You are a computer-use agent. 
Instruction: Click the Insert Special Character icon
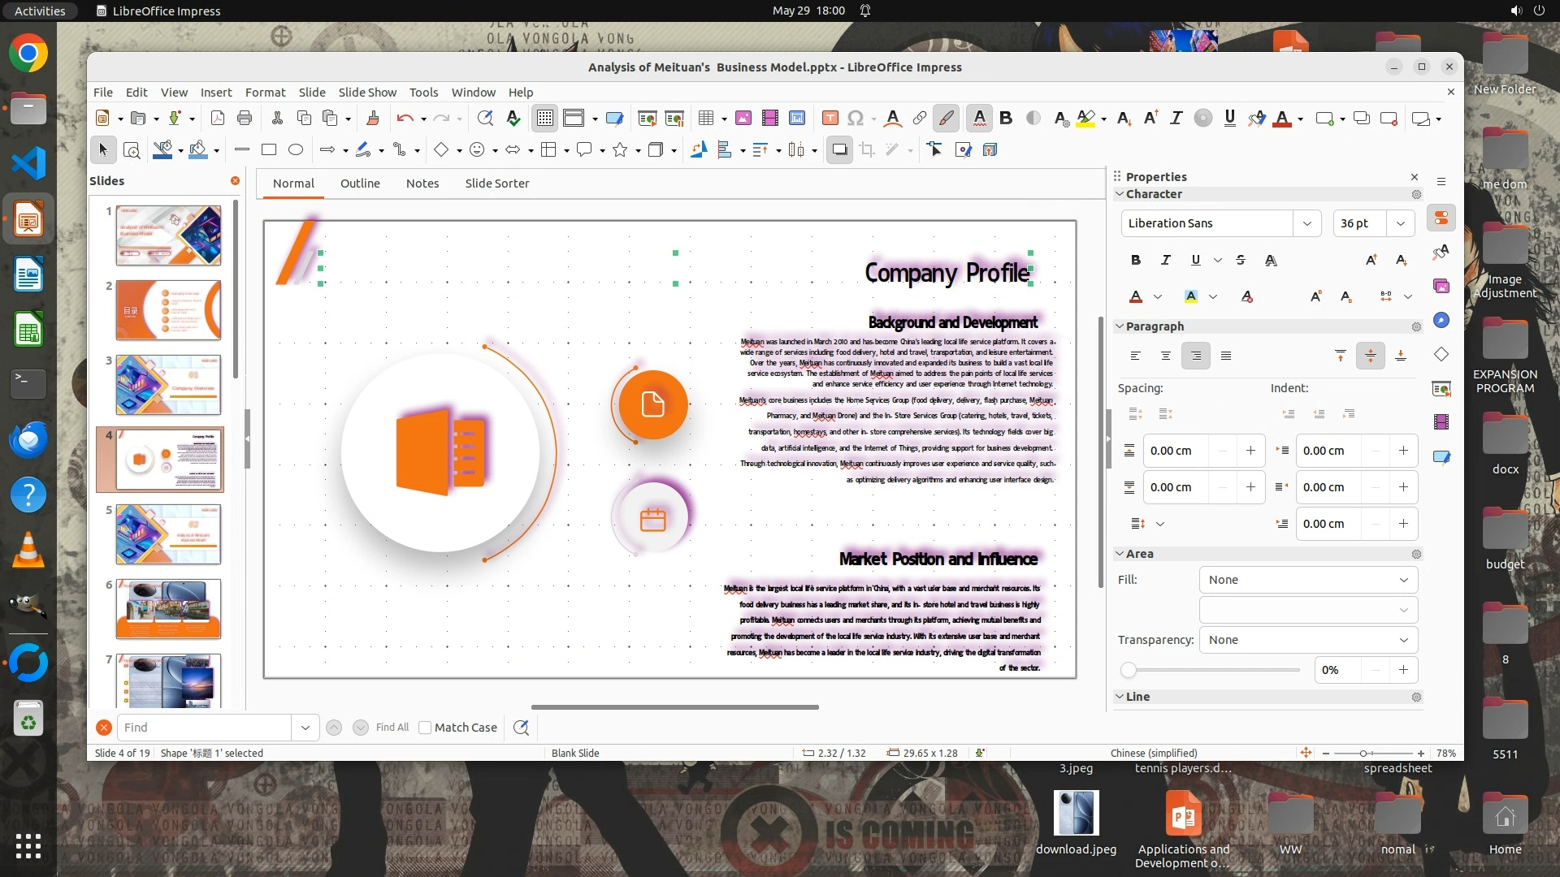click(855, 119)
